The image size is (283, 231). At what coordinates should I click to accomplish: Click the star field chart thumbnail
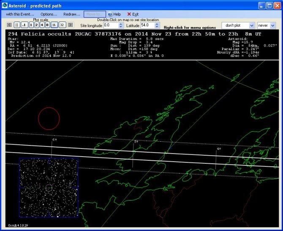point(49,187)
